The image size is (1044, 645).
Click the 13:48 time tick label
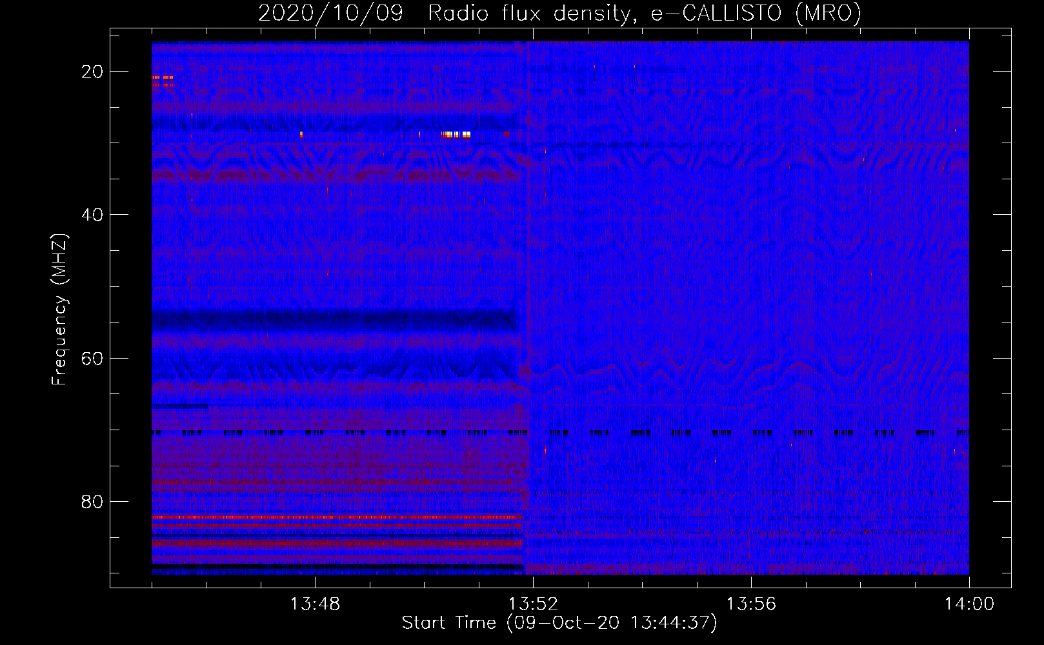[x=315, y=604]
